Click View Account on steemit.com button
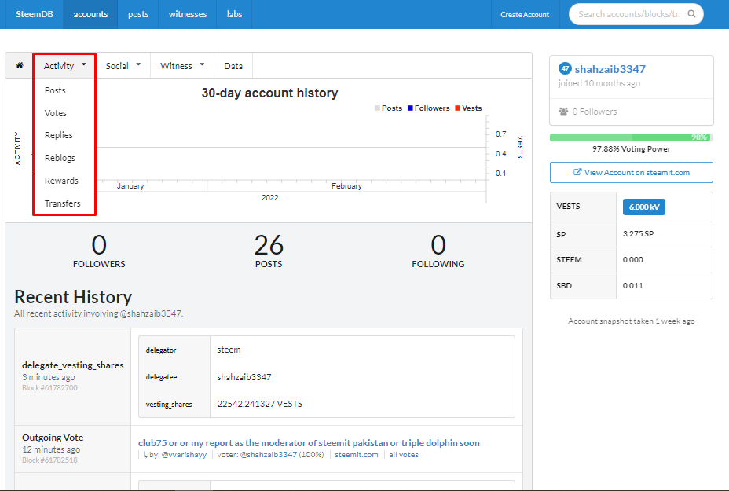This screenshot has width=729, height=491. tap(632, 173)
